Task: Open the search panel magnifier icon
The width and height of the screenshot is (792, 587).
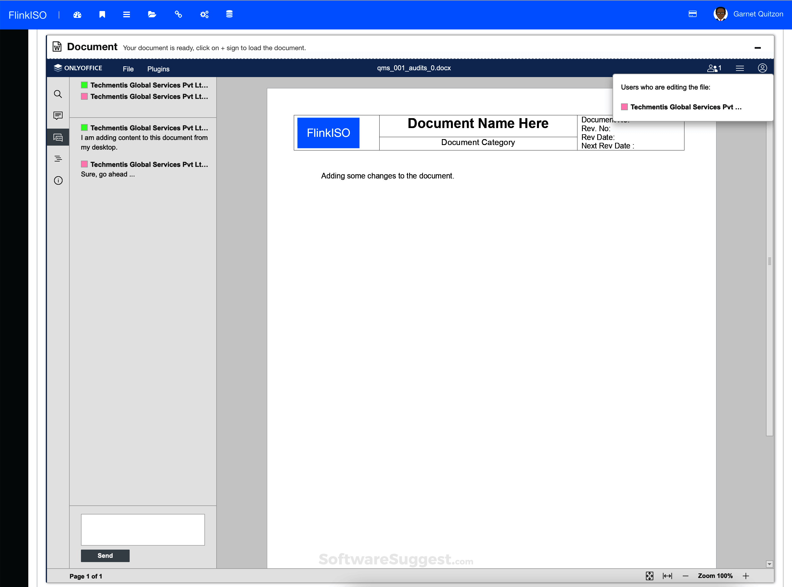Action: [x=58, y=94]
